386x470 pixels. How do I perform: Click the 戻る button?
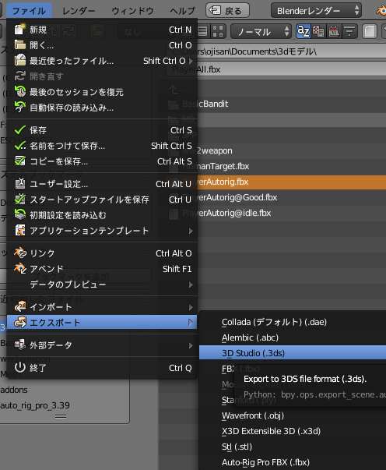[x=227, y=10]
